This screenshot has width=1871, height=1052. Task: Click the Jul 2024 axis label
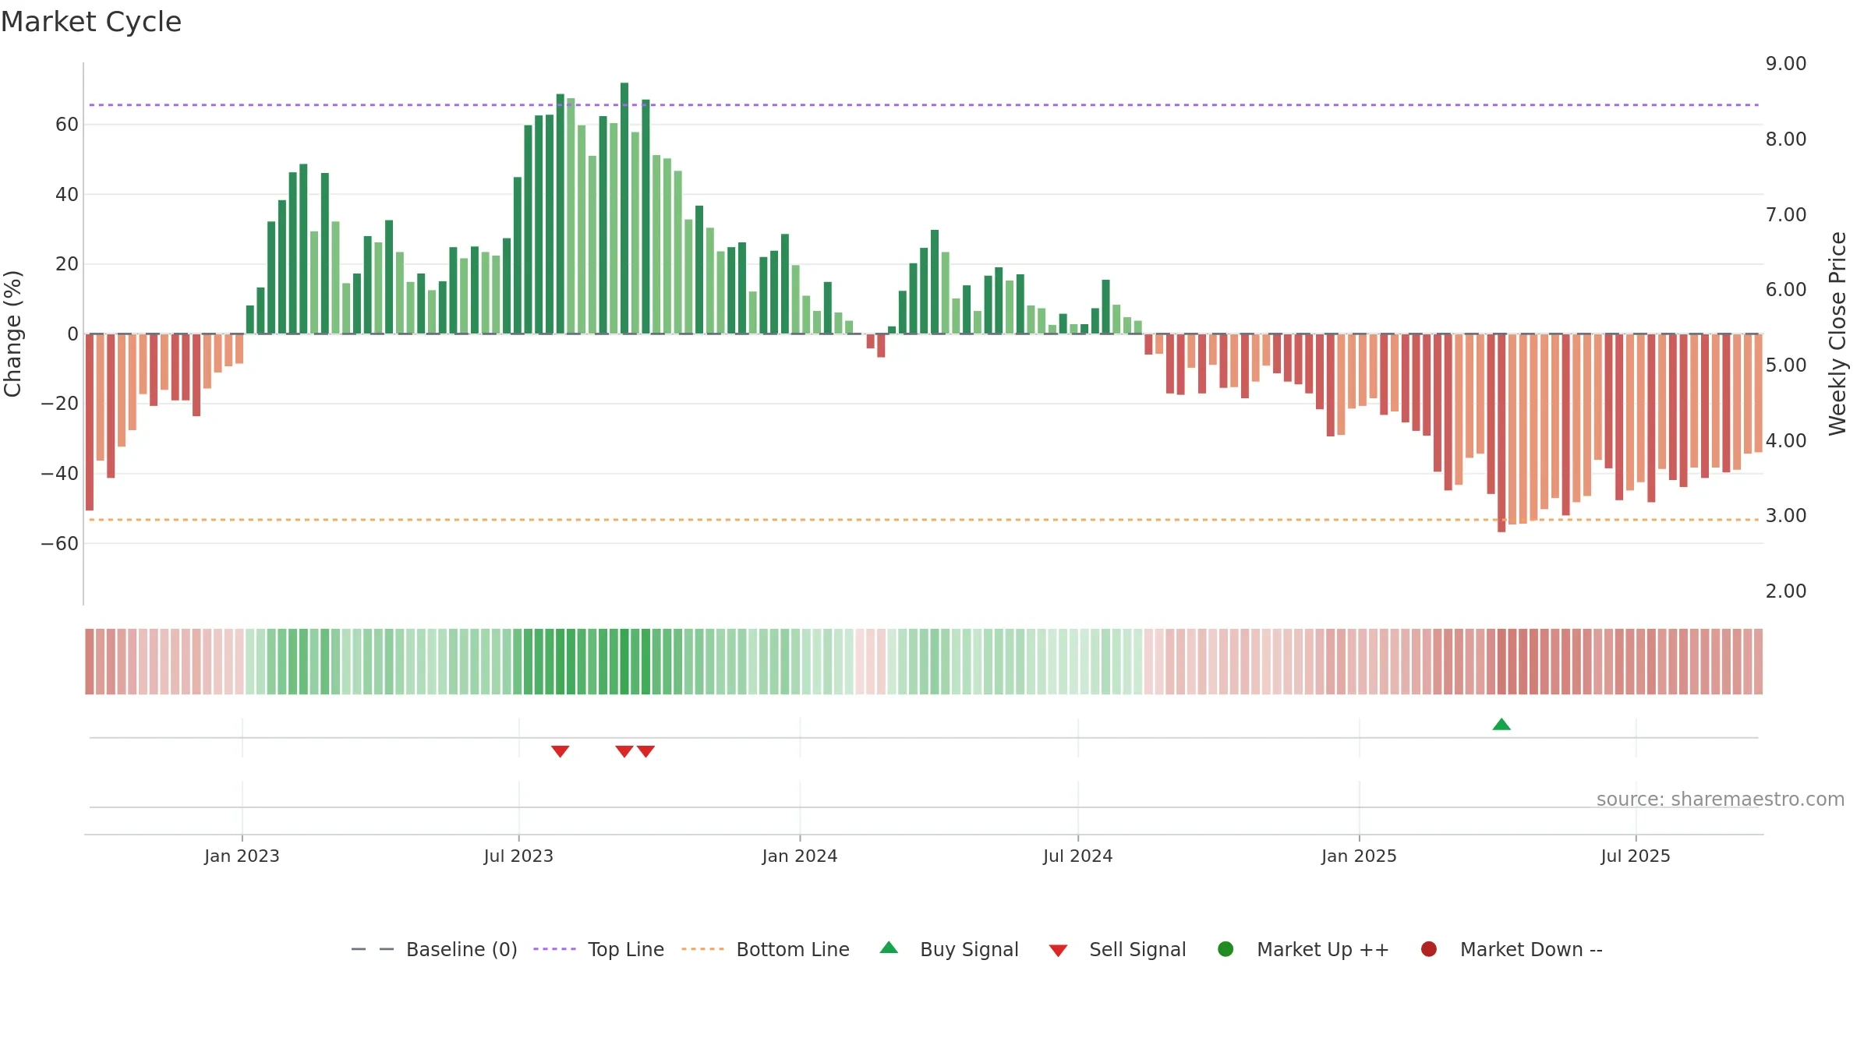1078,856
